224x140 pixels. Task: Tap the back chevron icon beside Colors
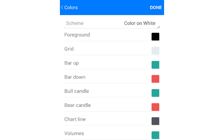(x=62, y=8)
